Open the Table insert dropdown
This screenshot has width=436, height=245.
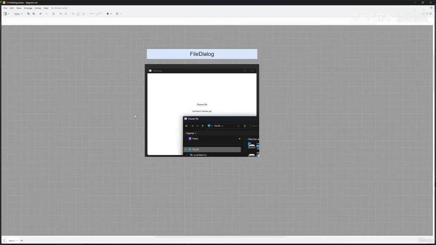(118, 14)
